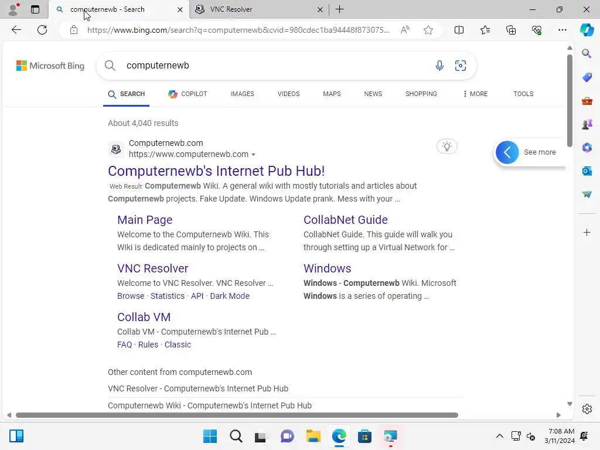Open Drop paper plane sidebar icon
This screenshot has width=600, height=450.
pyautogui.click(x=587, y=195)
